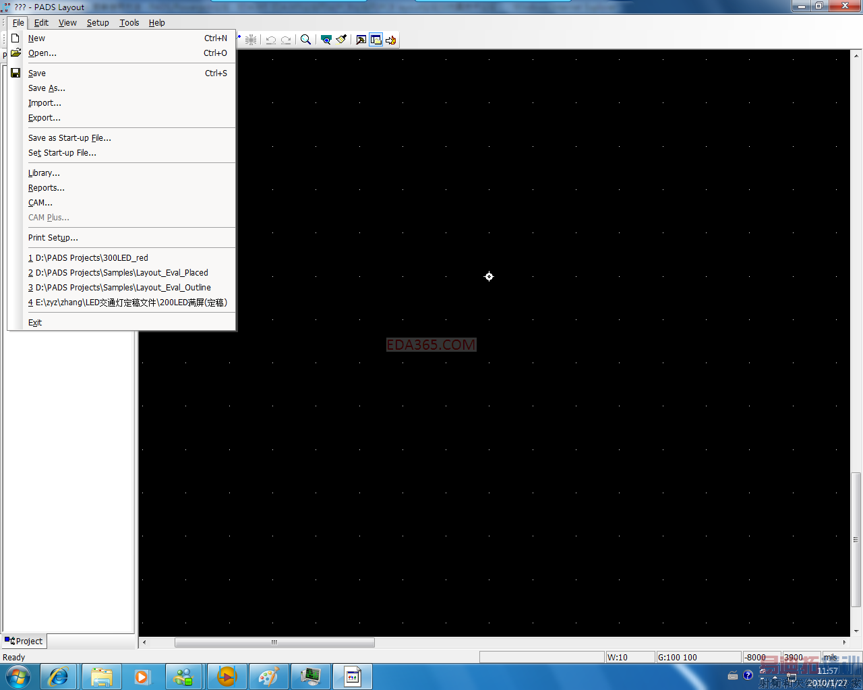Click the Redraw paintbrush icon
The height and width of the screenshot is (690, 863).
pyautogui.click(x=341, y=40)
